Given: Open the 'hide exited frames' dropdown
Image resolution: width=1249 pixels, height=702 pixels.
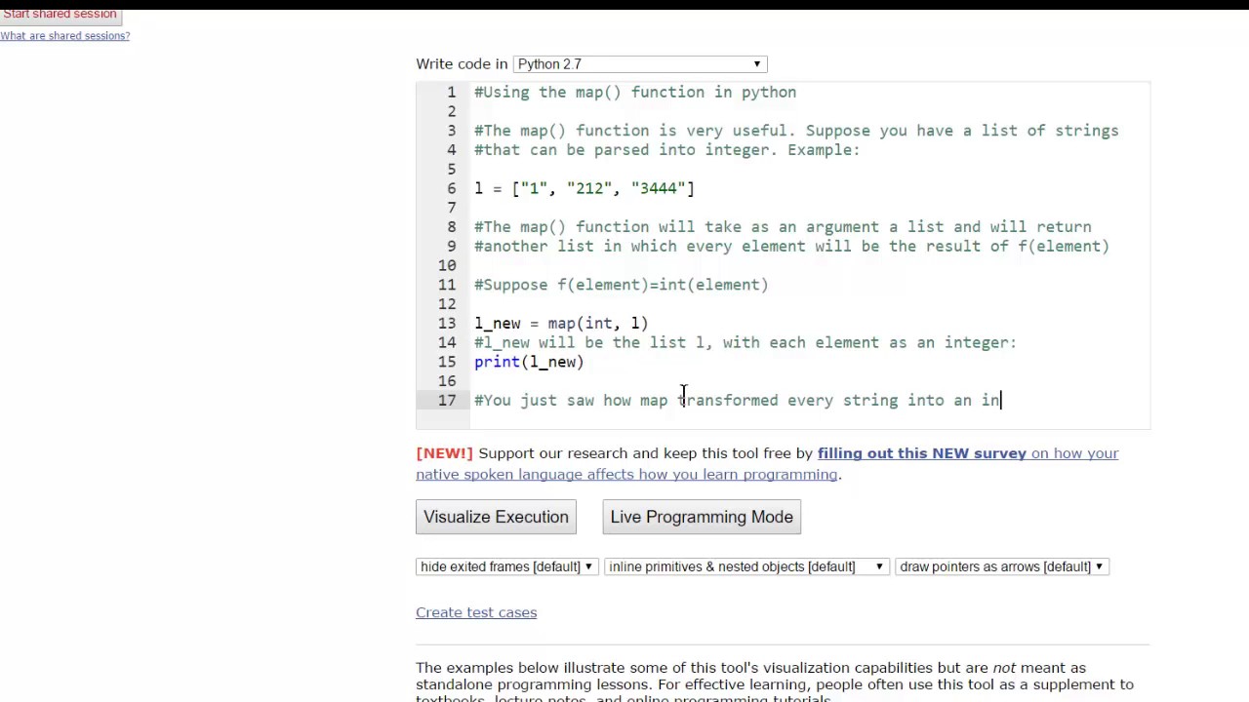Looking at the screenshot, I should (506, 566).
